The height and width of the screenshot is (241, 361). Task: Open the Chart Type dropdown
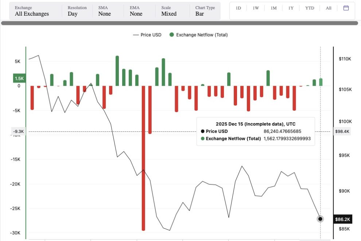click(x=205, y=11)
